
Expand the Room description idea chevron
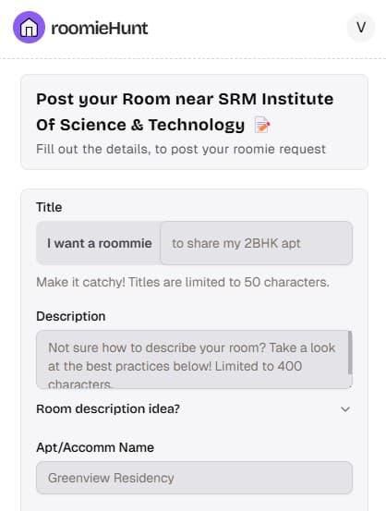click(x=345, y=409)
